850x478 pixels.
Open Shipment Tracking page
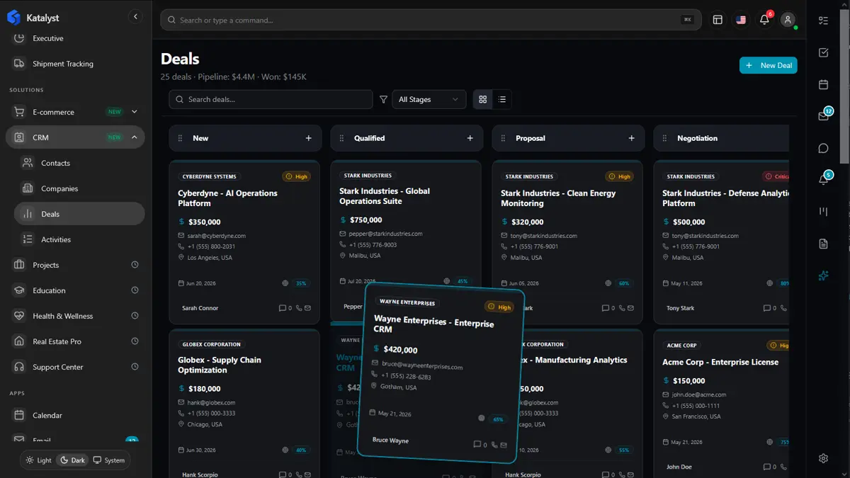click(x=76, y=64)
